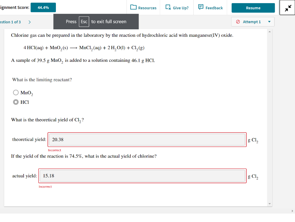Click the Resume button
The height and width of the screenshot is (222, 295).
click(253, 8)
